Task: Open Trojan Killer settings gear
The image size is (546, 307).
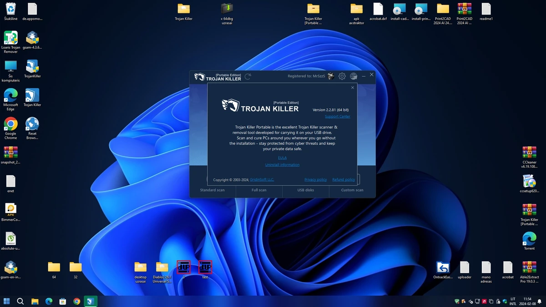Action: pyautogui.click(x=342, y=76)
